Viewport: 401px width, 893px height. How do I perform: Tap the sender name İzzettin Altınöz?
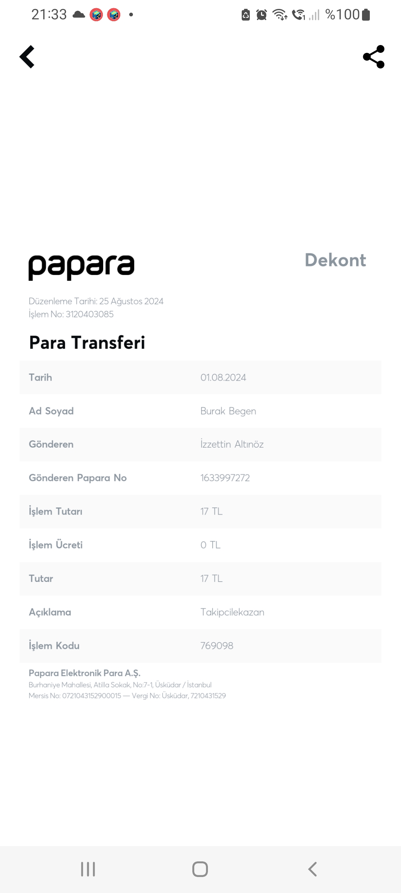[x=232, y=444]
